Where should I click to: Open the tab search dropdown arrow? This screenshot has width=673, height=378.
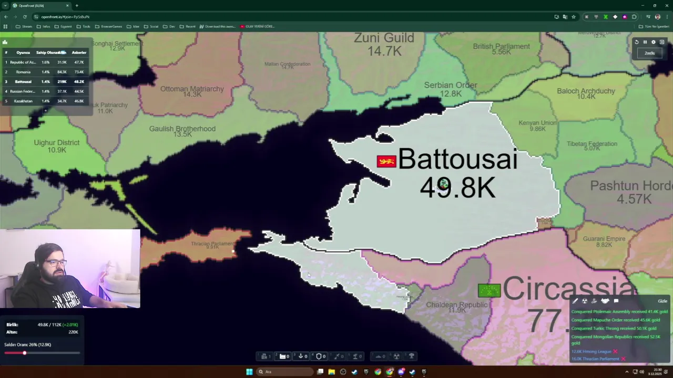(5, 6)
